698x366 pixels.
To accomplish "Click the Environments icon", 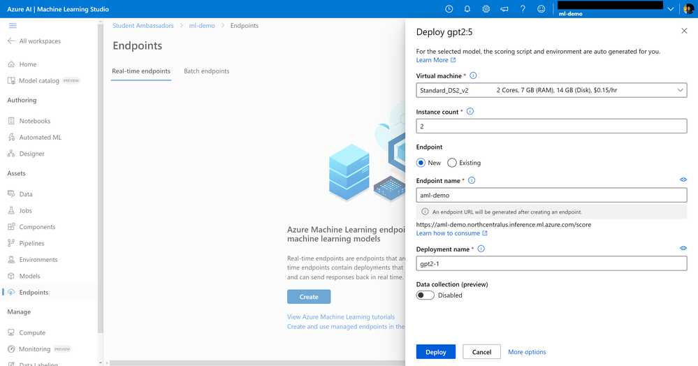I will [11, 260].
